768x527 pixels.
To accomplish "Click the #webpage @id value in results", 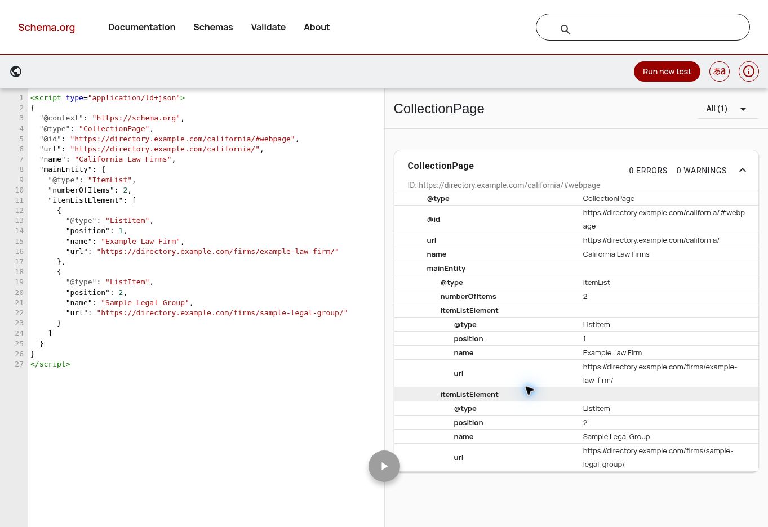I will coord(664,219).
